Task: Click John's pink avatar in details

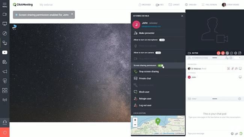Action: tap(136, 24)
